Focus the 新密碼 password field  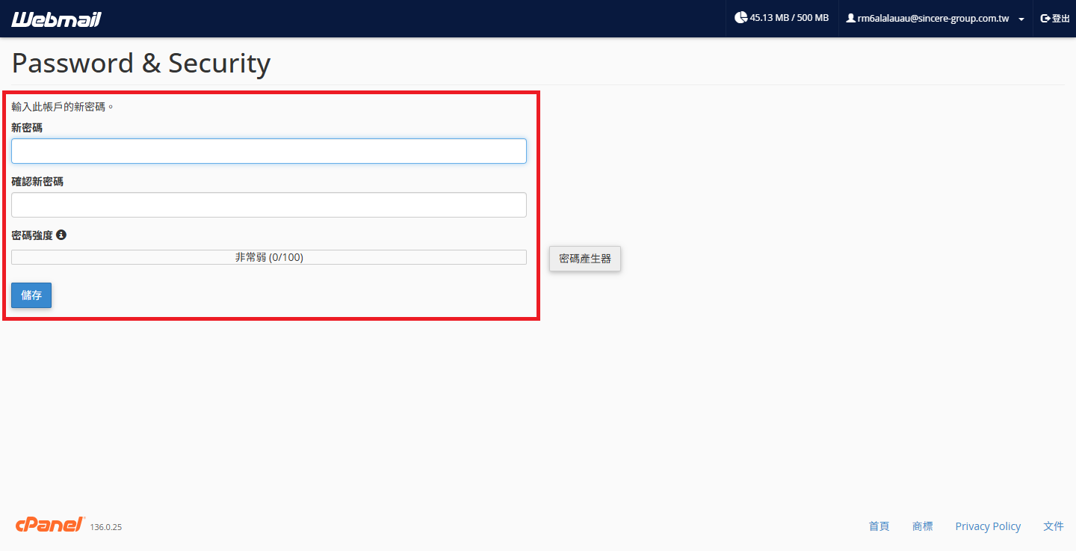(x=269, y=151)
